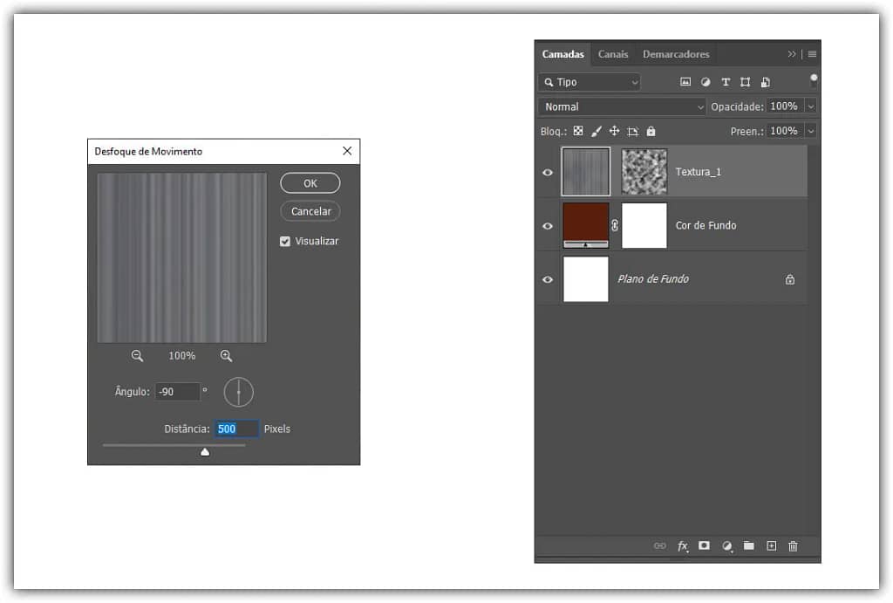This screenshot has width=893, height=603.
Task: Switch to the Canais tab
Action: (613, 54)
